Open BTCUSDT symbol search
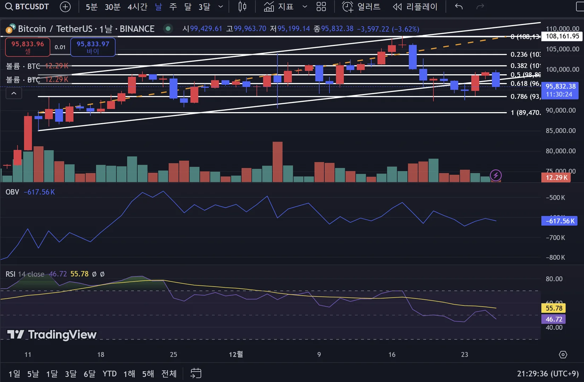584x382 pixels. pos(27,7)
